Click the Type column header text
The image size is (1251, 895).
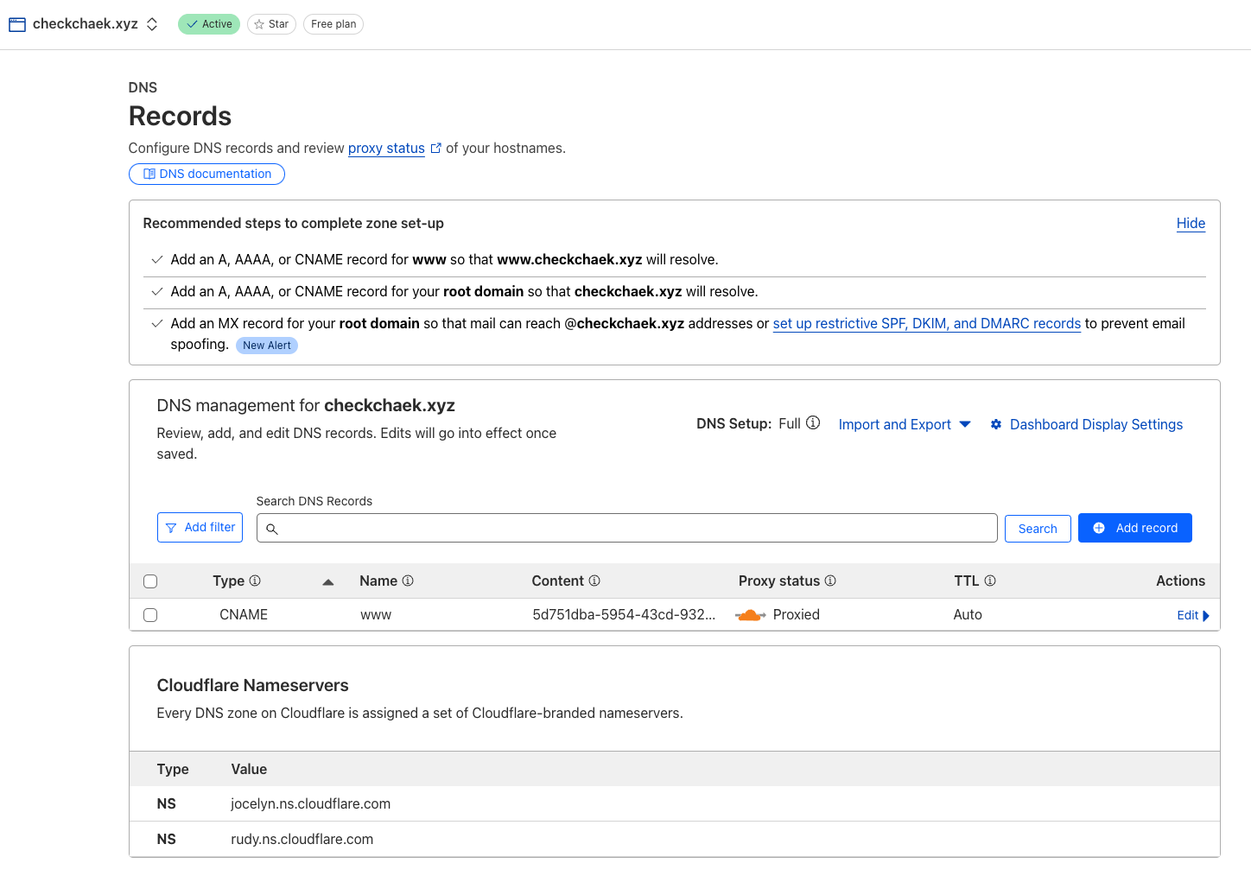coord(229,581)
